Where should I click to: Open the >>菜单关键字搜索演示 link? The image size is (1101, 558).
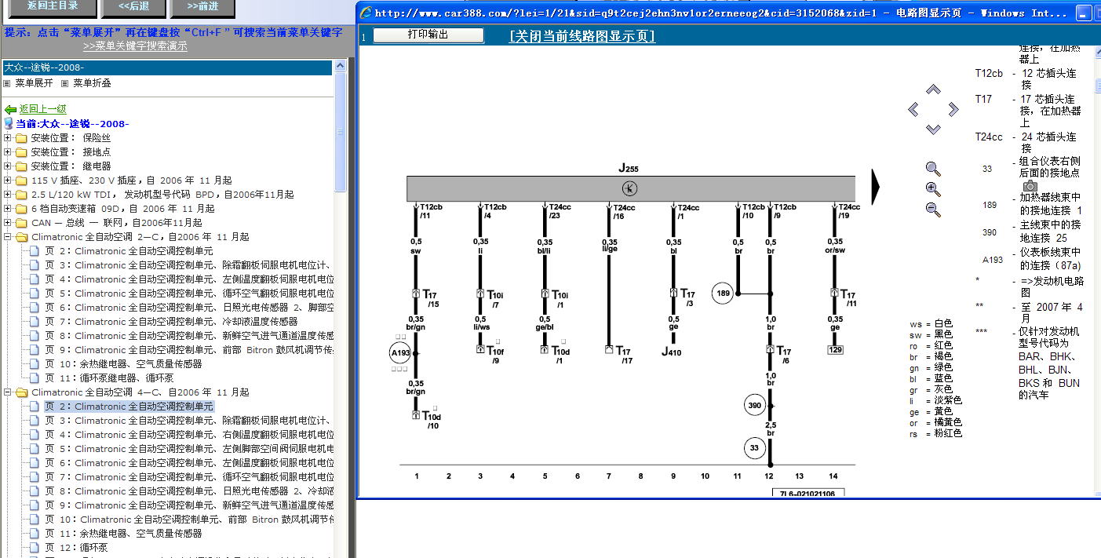135,46
